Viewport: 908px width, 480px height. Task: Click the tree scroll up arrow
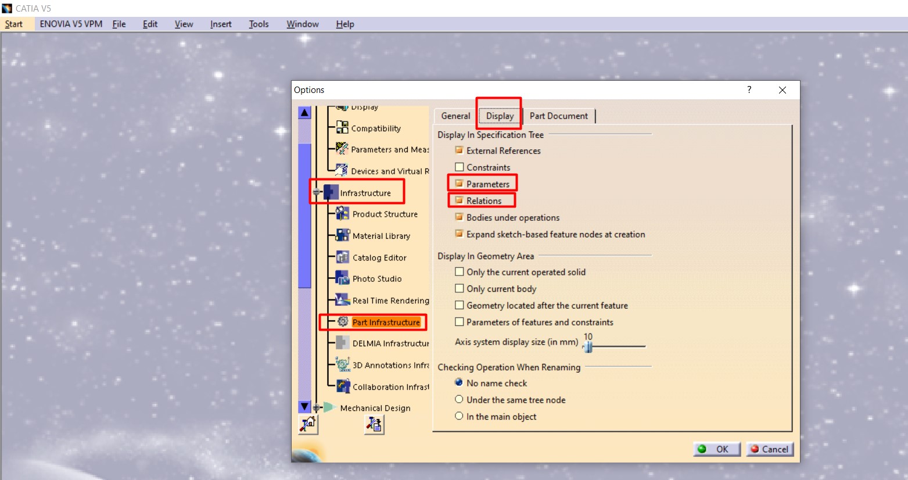304,113
